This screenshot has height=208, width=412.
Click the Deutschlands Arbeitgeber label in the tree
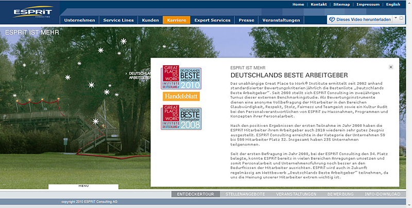(x=139, y=76)
